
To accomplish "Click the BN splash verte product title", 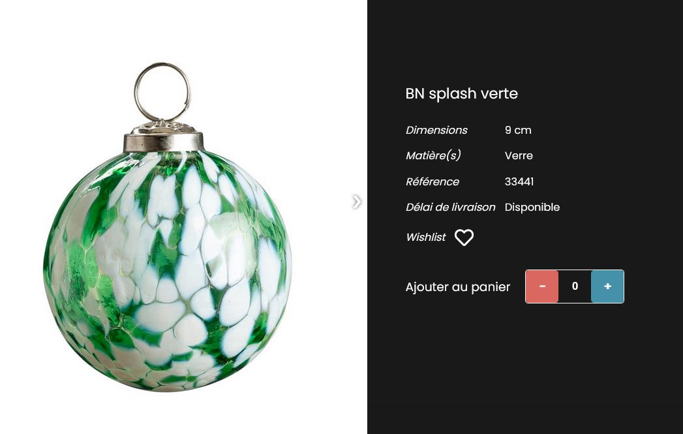I will coord(461,94).
